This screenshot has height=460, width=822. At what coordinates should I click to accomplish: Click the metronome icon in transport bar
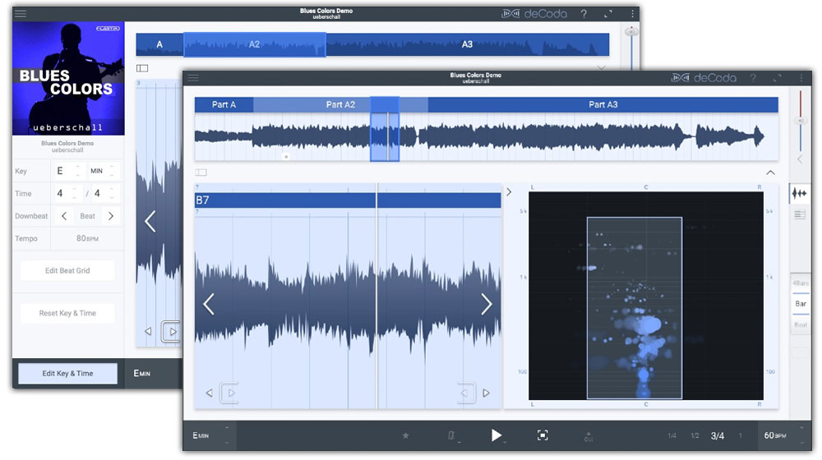(450, 435)
